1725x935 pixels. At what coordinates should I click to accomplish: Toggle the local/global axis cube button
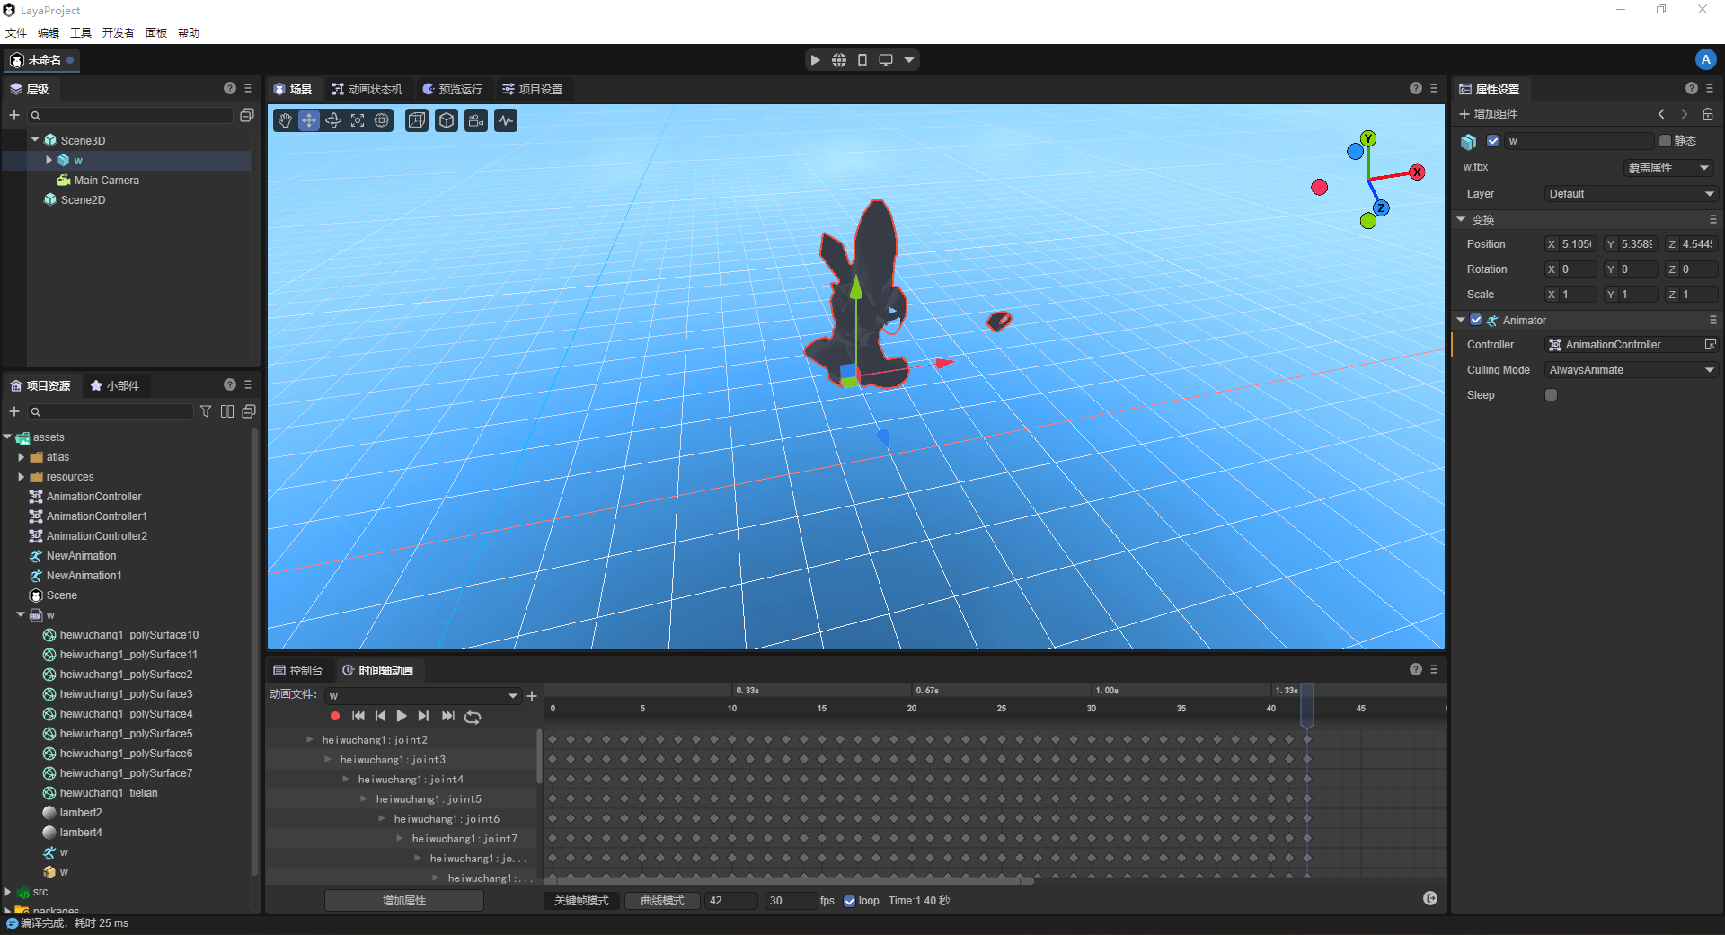click(x=417, y=120)
